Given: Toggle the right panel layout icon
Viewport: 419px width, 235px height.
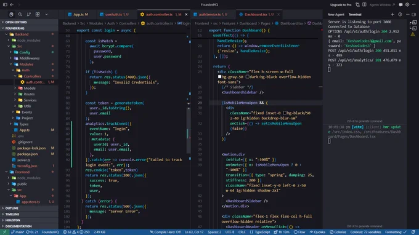Looking at the screenshot, I should click(413, 14).
